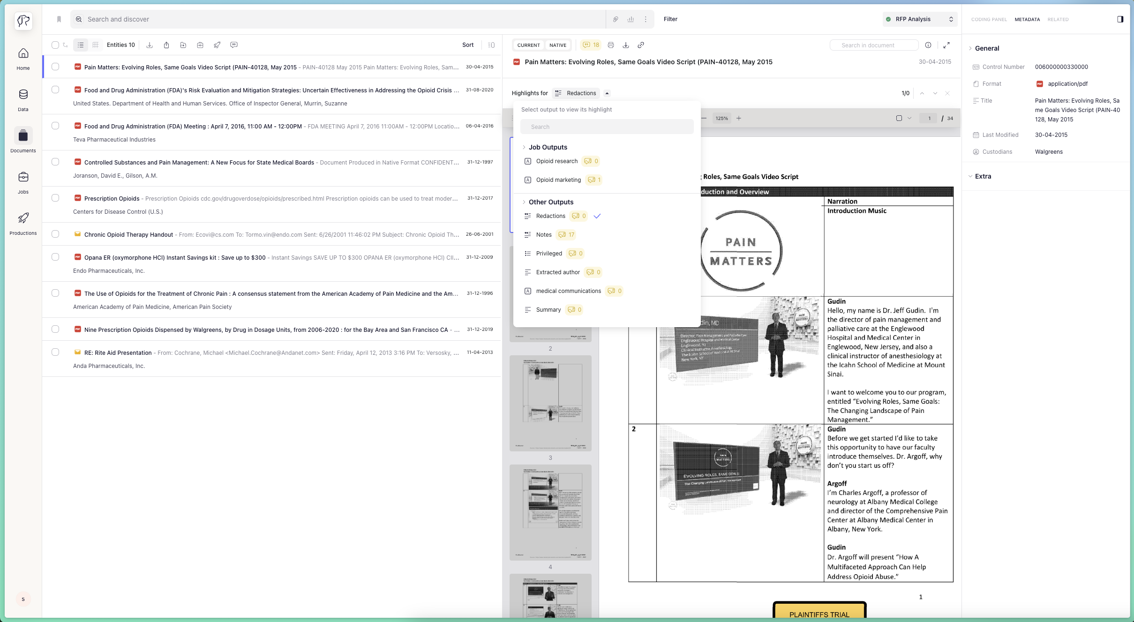Click the print document icon
The width and height of the screenshot is (1134, 622).
(610, 45)
